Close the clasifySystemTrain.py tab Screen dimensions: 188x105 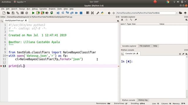tap(26, 20)
